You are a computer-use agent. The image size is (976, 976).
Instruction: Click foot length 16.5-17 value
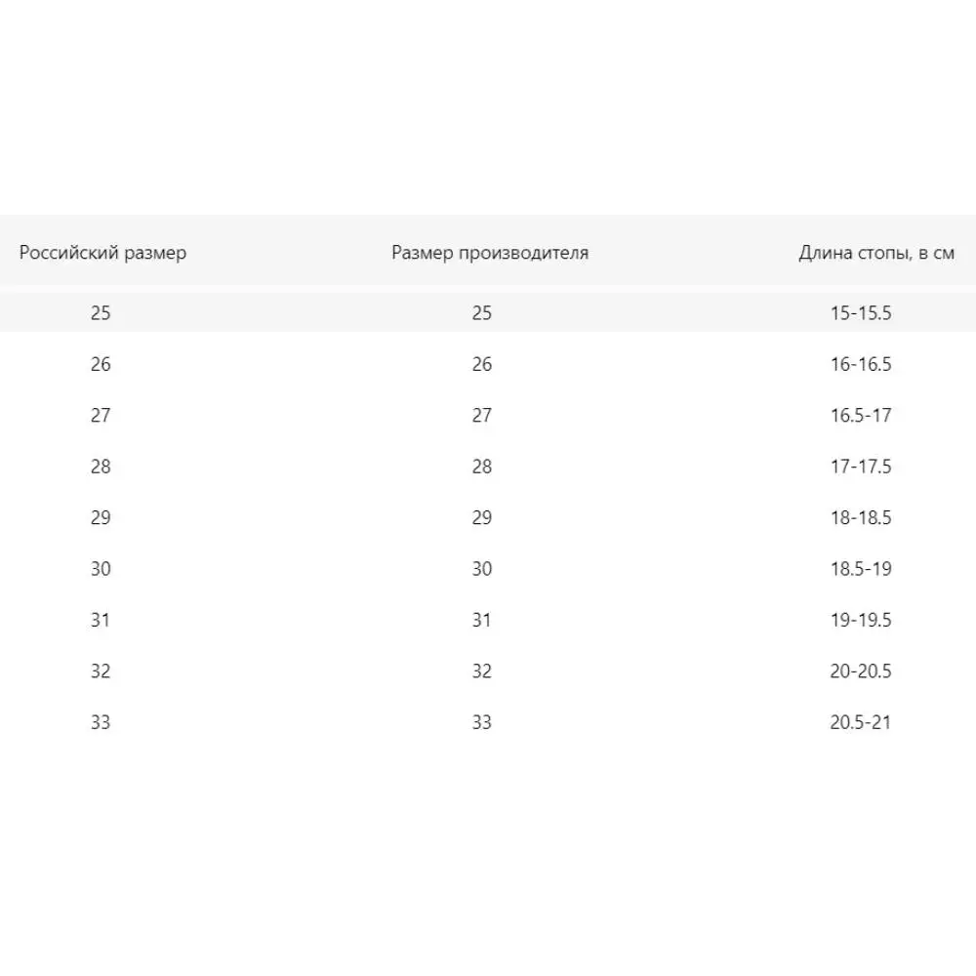tap(862, 416)
